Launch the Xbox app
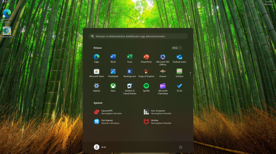 pyautogui.click(x=113, y=87)
